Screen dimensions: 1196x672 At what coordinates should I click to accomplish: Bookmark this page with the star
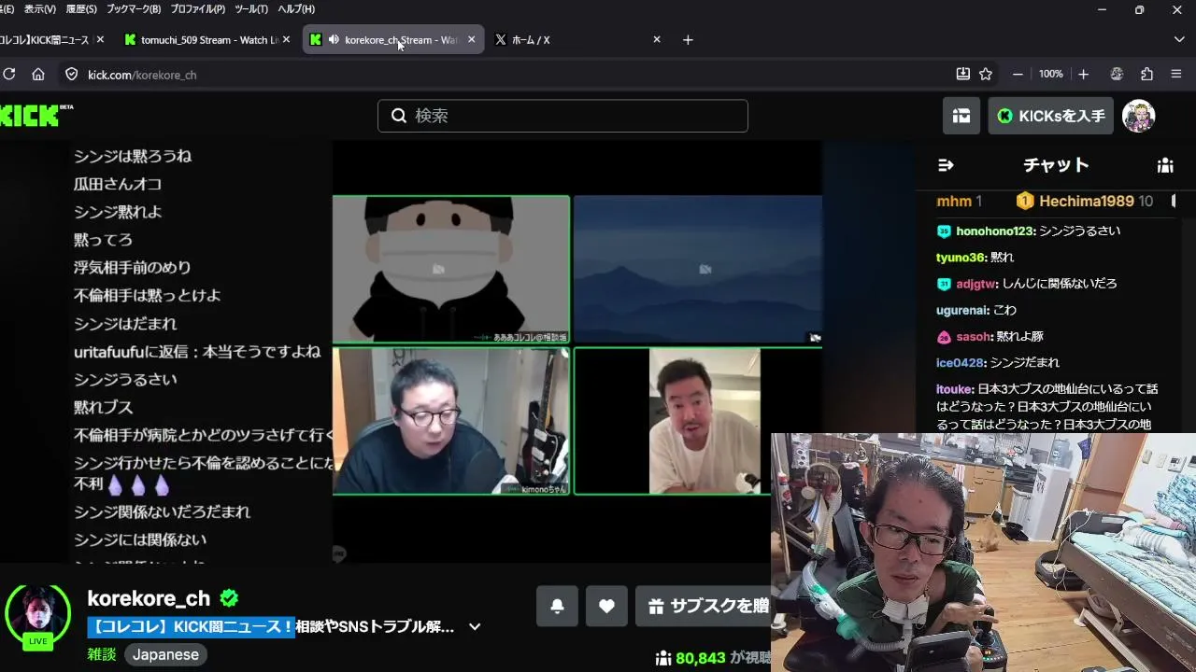[x=986, y=75]
